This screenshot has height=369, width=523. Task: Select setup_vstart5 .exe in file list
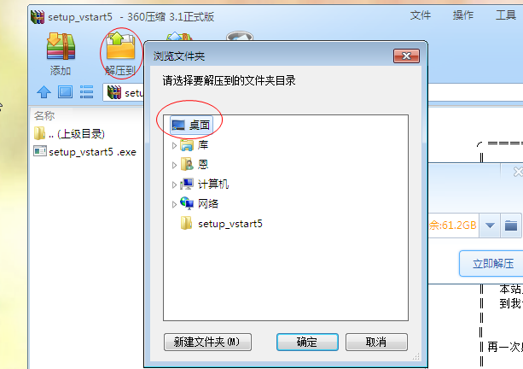click(85, 152)
